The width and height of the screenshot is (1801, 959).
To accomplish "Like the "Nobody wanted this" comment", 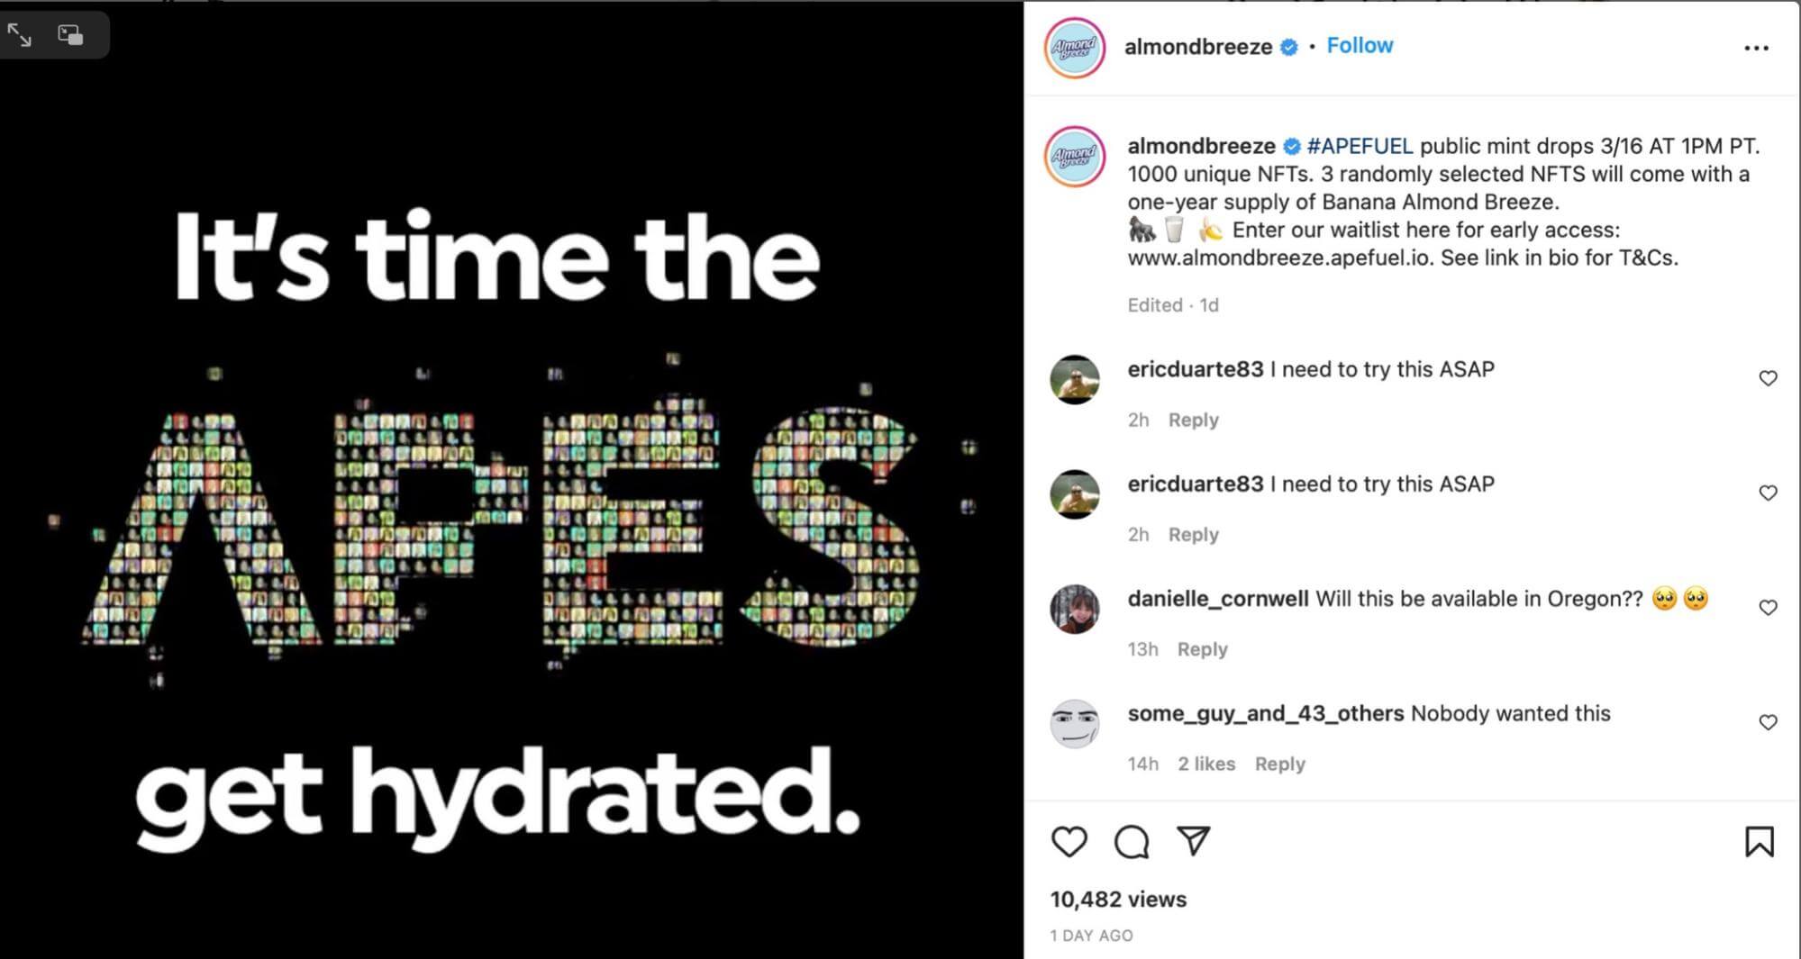I will tap(1768, 722).
